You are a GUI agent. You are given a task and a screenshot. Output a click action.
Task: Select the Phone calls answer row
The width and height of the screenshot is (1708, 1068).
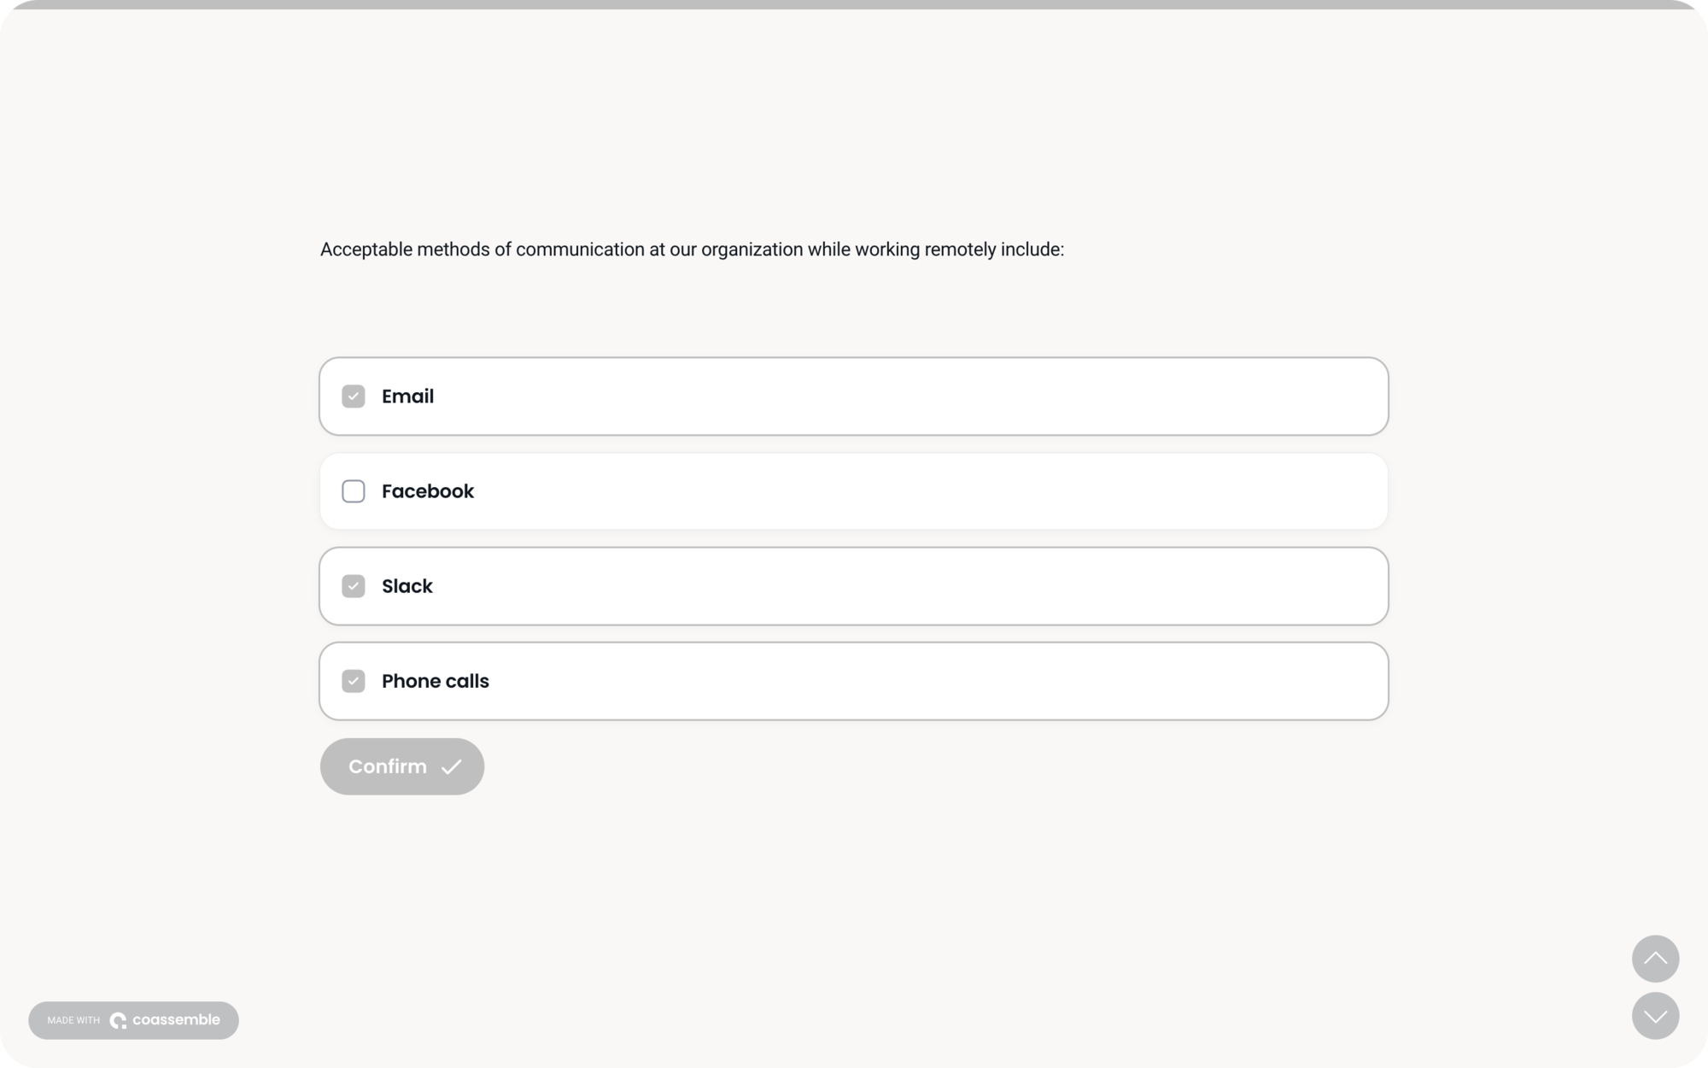[854, 681]
